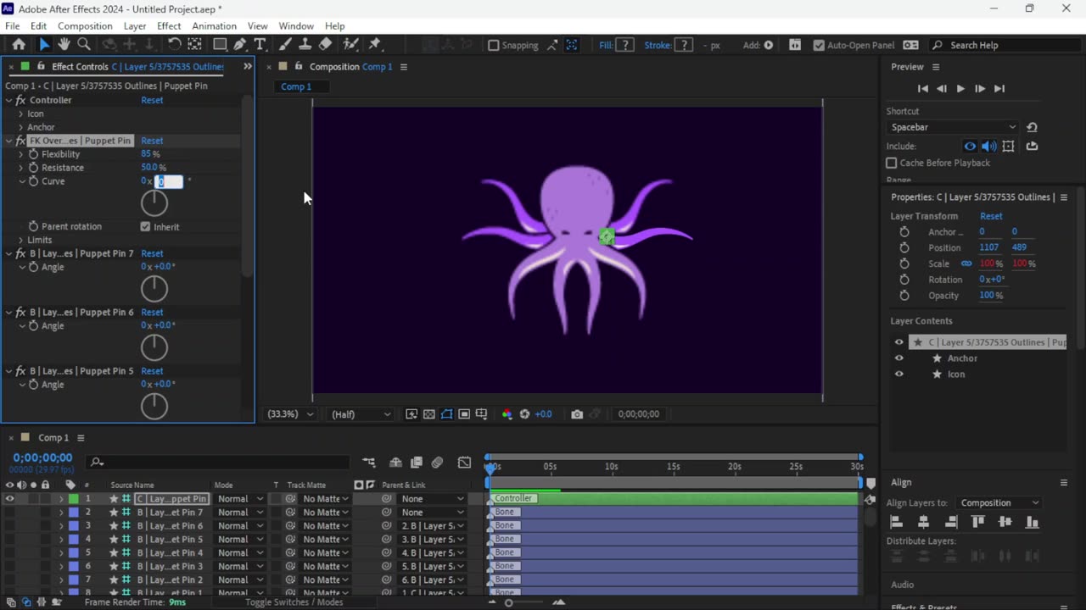Click Toggle Switches / Modes button
1086x610 pixels.
[x=294, y=602]
